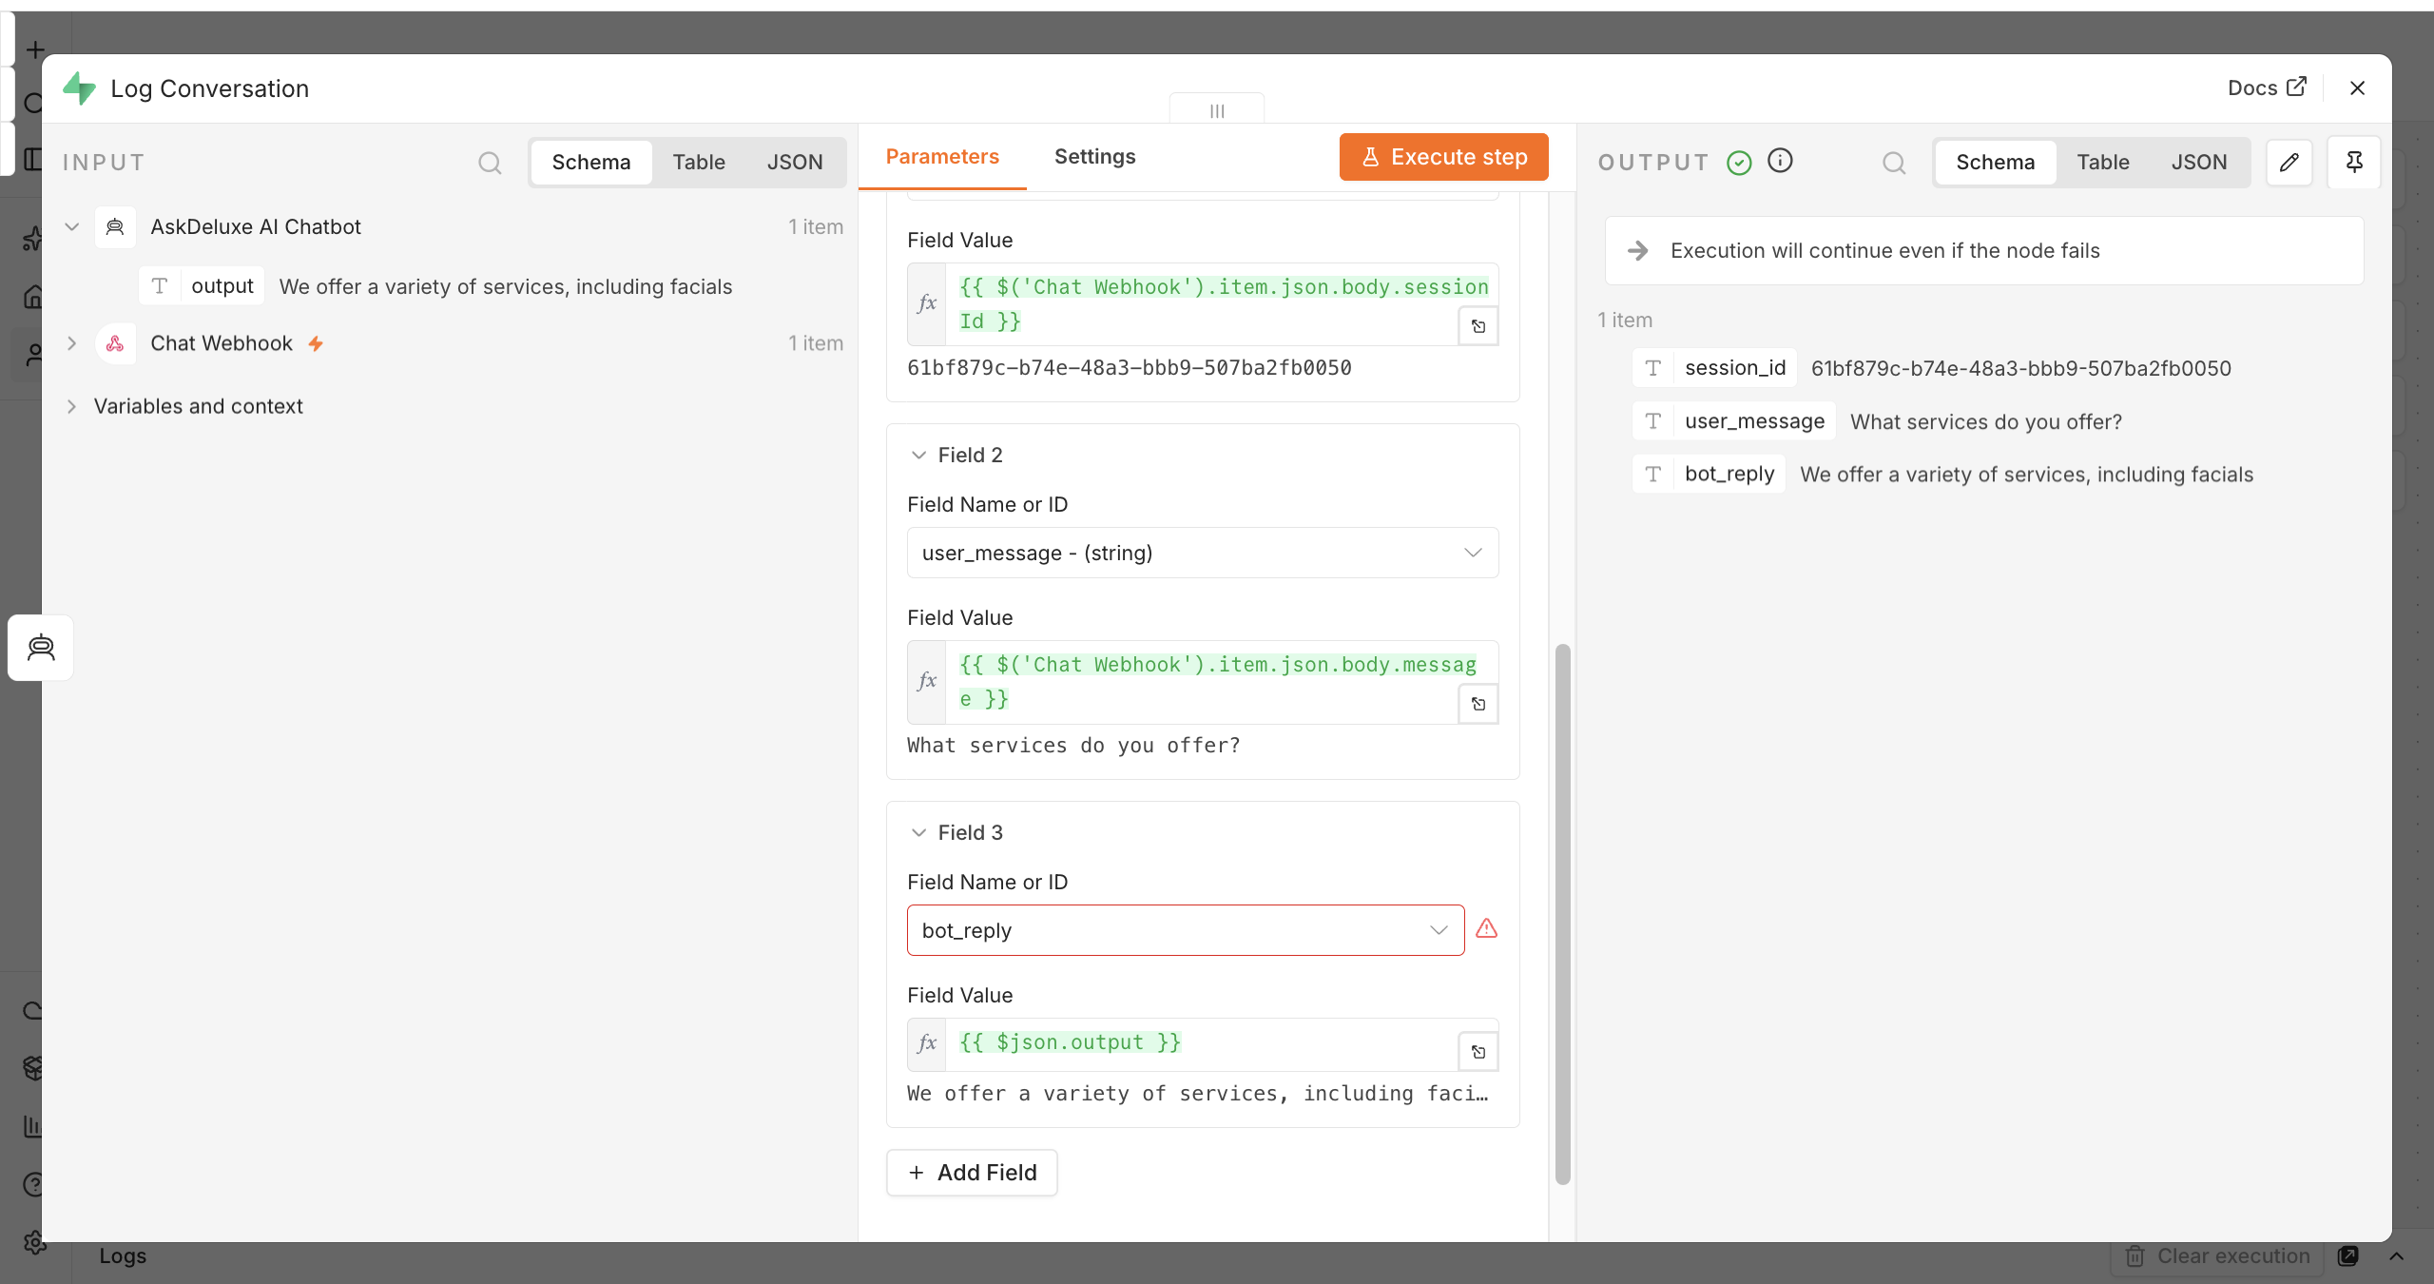Open expression editor for sessionId value

point(1478,326)
